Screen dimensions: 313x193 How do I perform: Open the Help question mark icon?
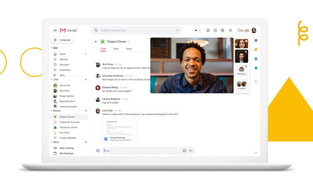coord(215,30)
